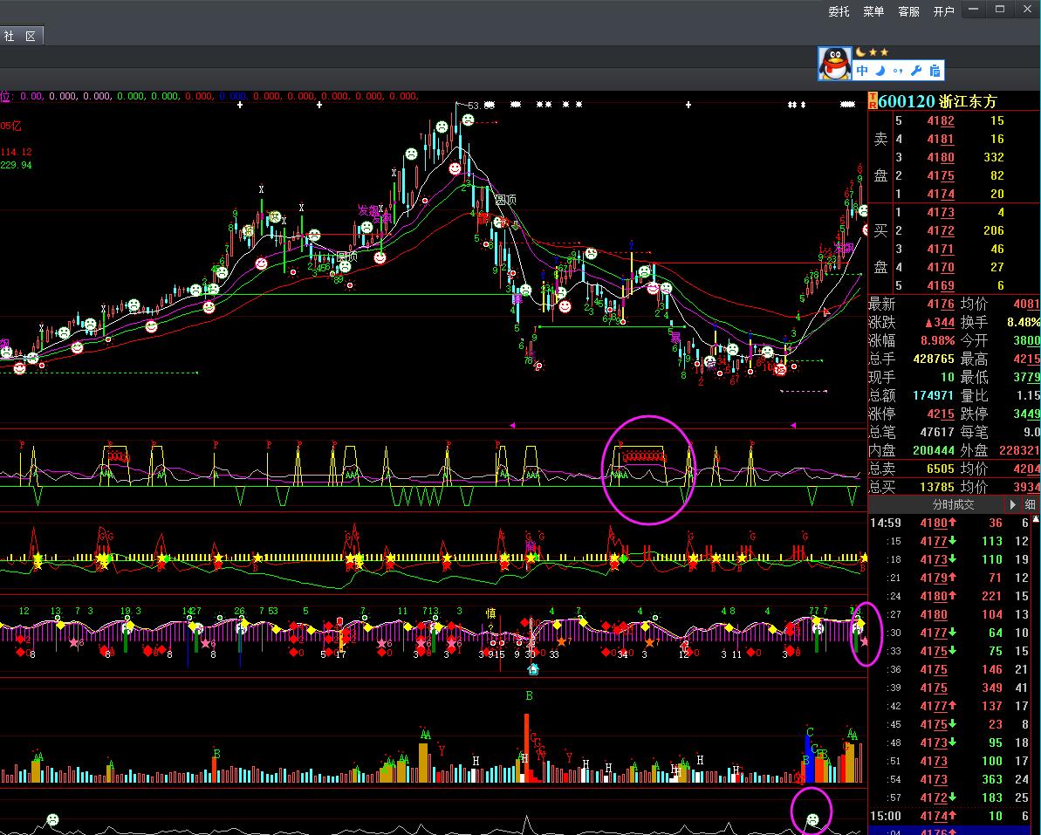Open the 开户 account opening menu
The height and width of the screenshot is (835, 1041).
(x=944, y=11)
